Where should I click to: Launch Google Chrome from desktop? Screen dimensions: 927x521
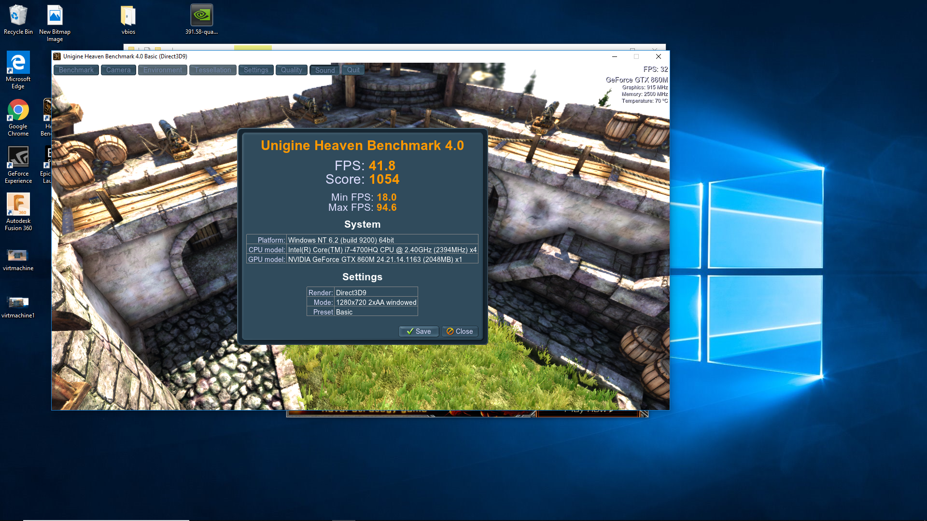click(18, 118)
